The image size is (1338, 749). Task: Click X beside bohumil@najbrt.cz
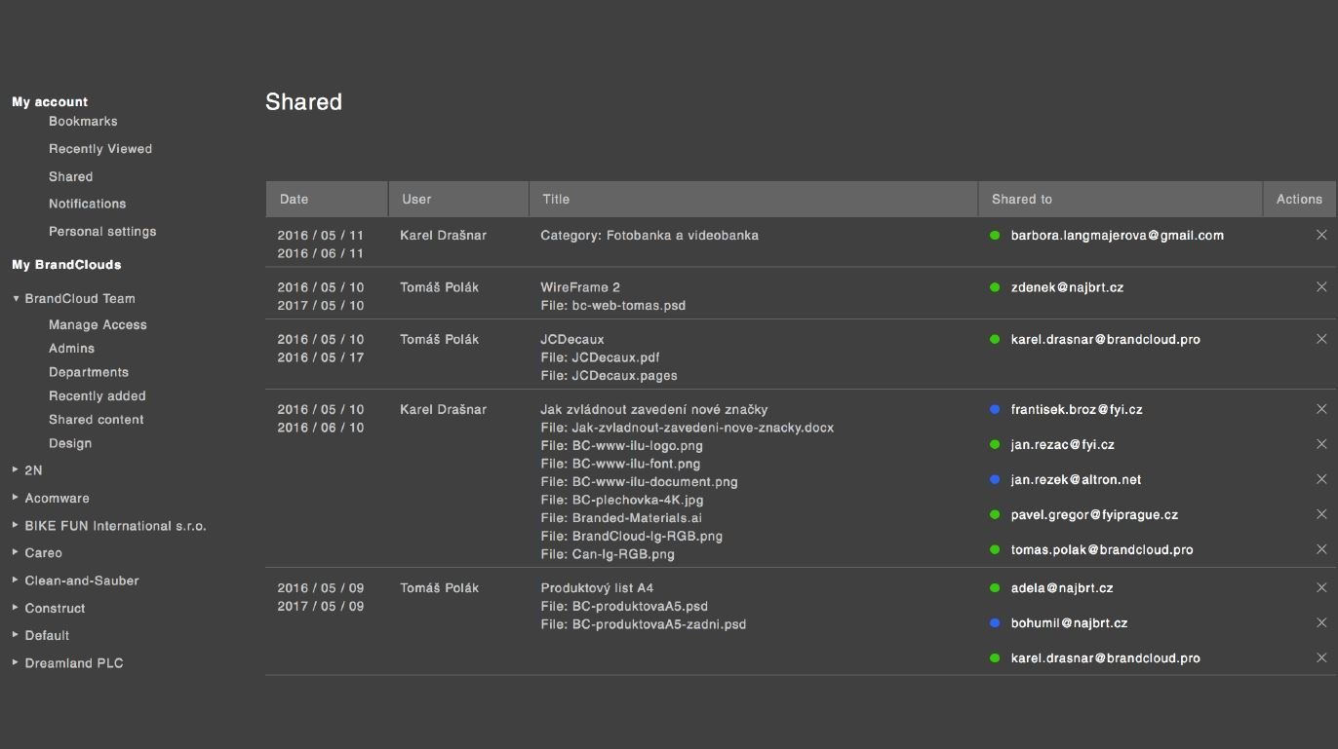pyautogui.click(x=1321, y=623)
